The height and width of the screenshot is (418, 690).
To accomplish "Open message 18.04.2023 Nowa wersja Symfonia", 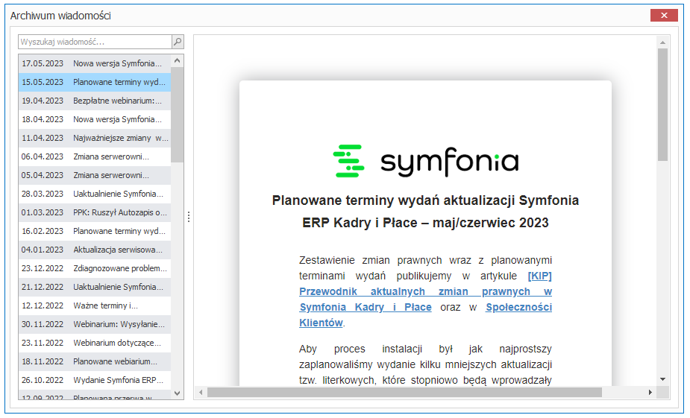I will point(95,119).
